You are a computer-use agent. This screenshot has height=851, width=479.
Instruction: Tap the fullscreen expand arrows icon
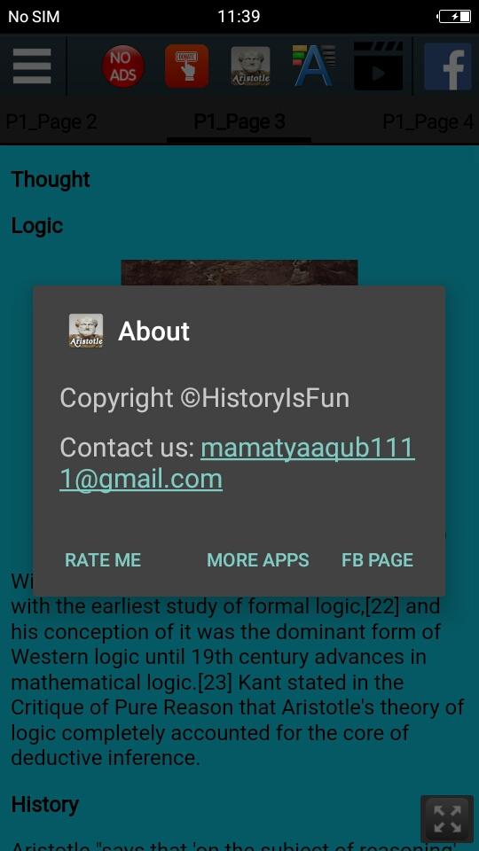[447, 819]
